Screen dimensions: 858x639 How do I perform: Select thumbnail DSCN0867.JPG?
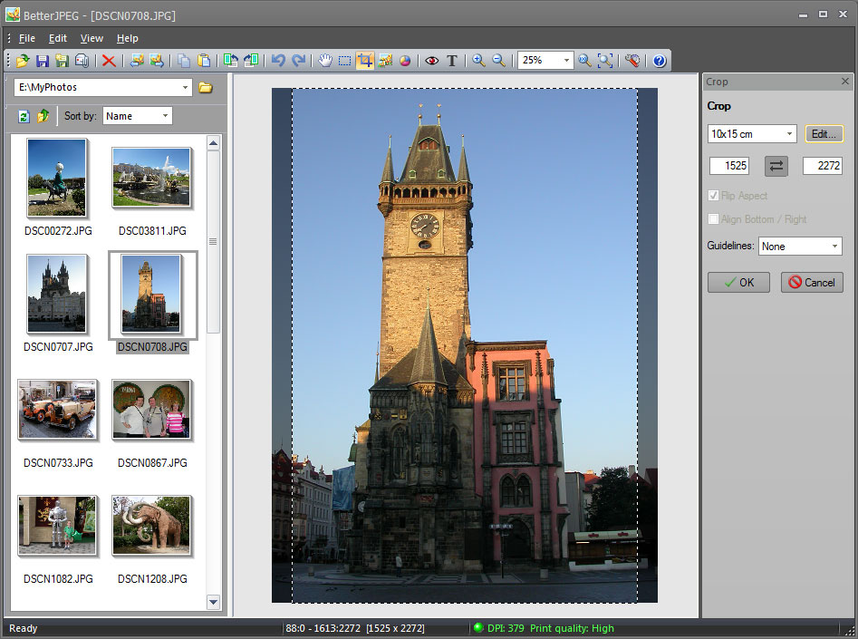tap(151, 410)
